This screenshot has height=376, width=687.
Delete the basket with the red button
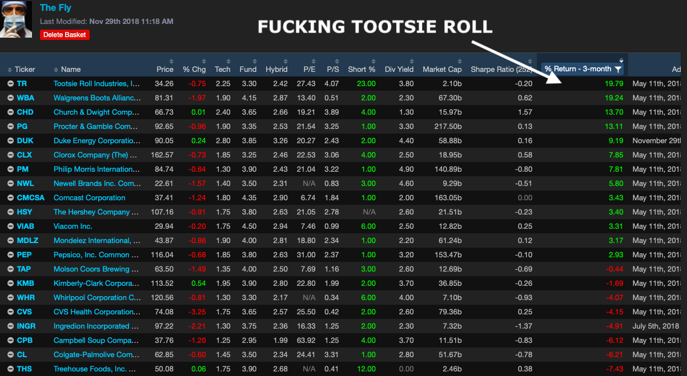click(x=65, y=34)
